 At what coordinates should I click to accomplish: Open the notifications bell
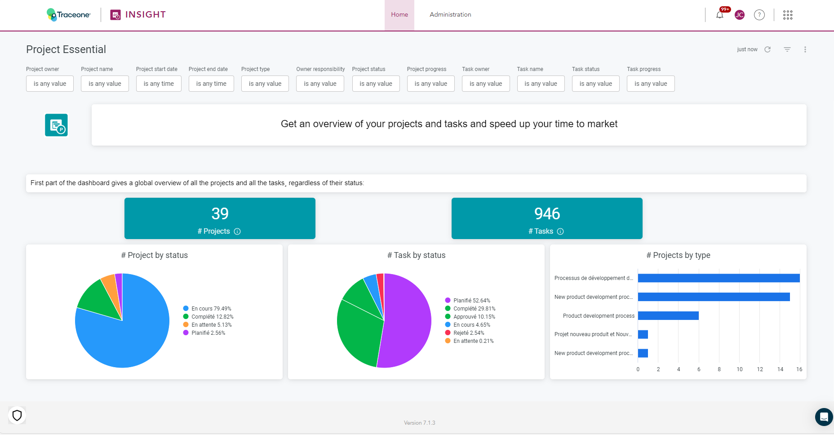click(x=719, y=15)
